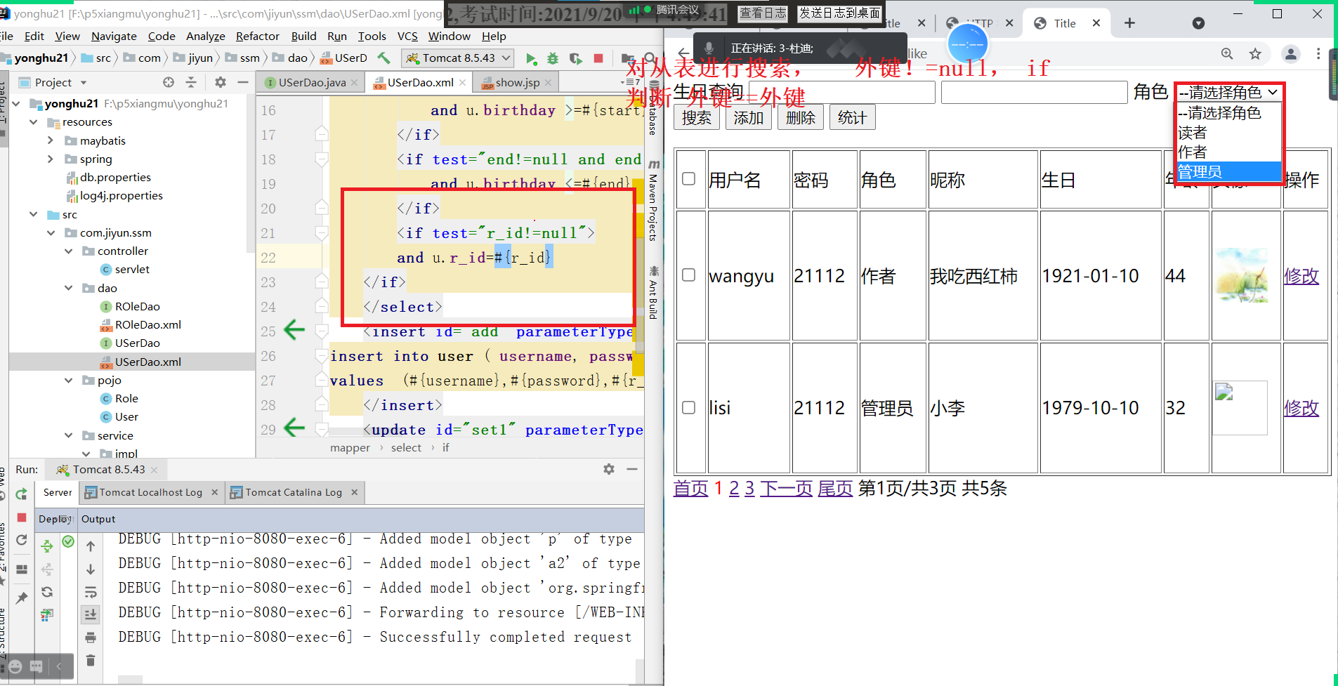The height and width of the screenshot is (686, 1338).
Task: Expand the spring folder
Action: click(x=51, y=159)
